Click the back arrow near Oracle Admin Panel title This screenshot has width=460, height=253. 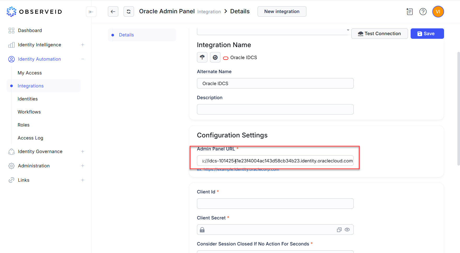113,11
